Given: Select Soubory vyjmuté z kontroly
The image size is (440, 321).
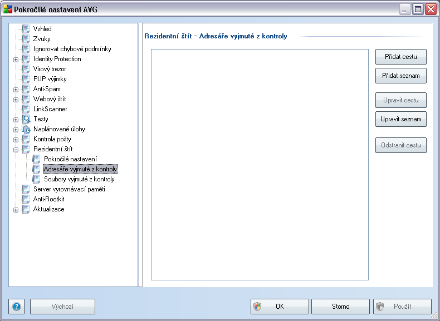Looking at the screenshot, I should coord(79,179).
